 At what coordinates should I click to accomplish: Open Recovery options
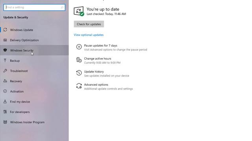coord(34,81)
